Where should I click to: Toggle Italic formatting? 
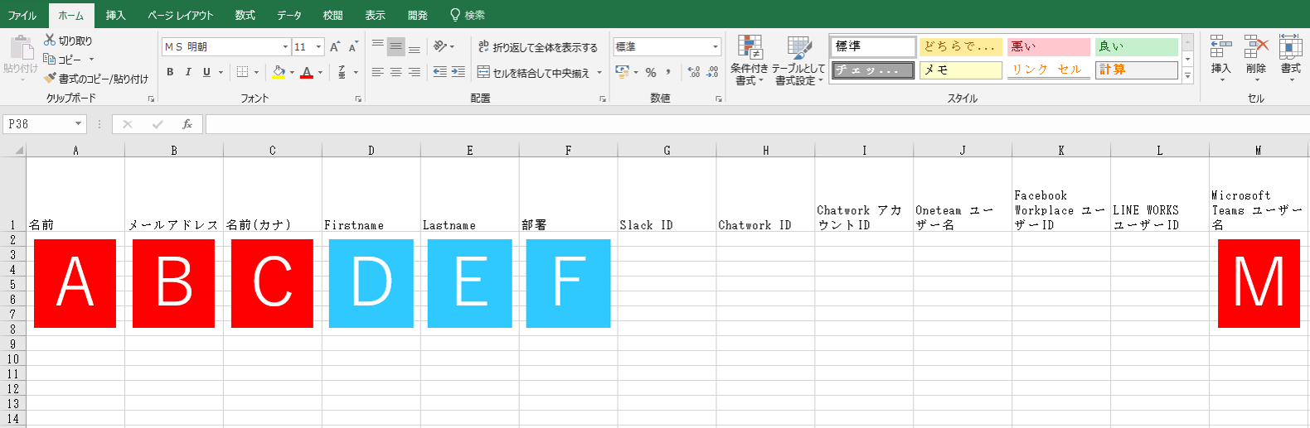tap(188, 72)
